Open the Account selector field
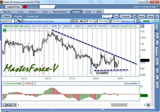Viewport: 160px width, 112px height. click(x=47, y=7)
